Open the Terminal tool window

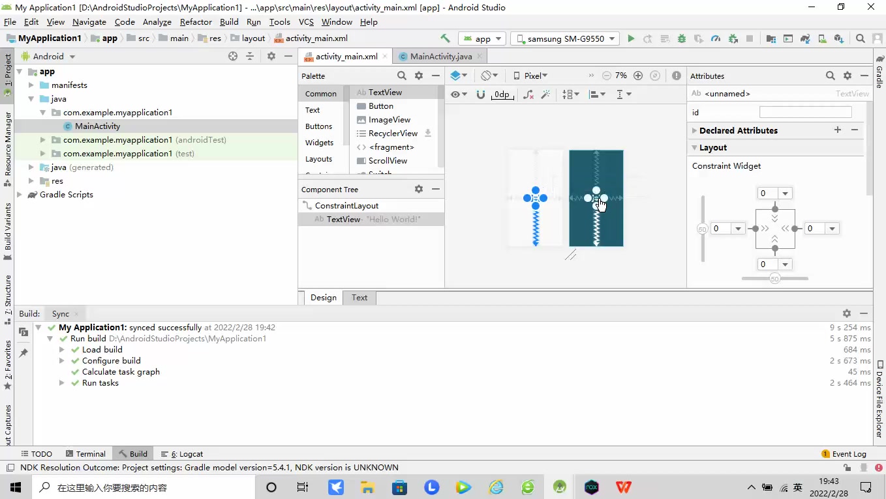85,454
